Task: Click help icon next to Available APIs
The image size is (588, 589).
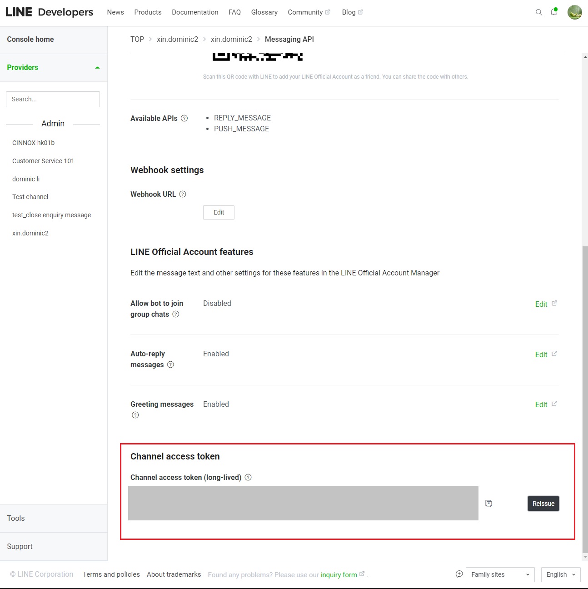Action: click(x=184, y=118)
